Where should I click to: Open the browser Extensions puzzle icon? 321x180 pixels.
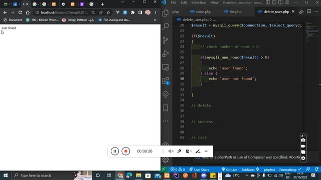[x=132, y=12]
